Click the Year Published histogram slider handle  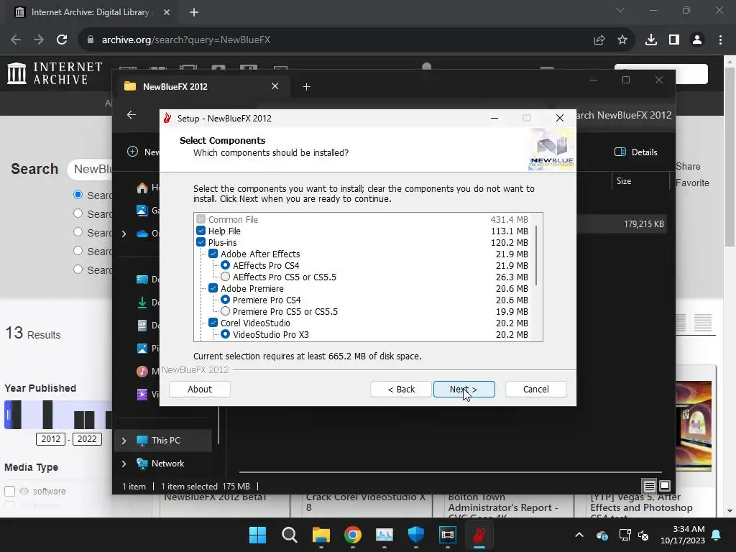8,415
